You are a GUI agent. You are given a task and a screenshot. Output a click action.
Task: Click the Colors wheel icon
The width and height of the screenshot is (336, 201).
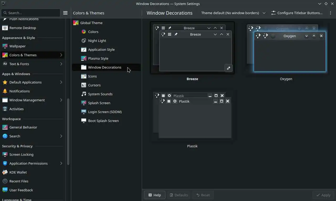click(83, 32)
